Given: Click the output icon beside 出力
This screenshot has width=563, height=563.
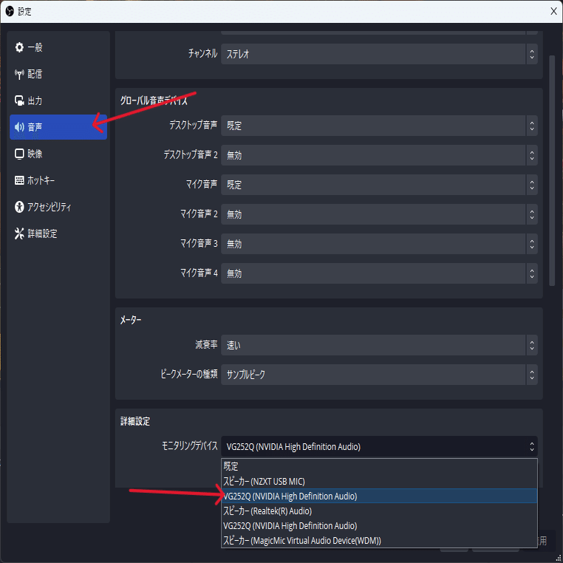Looking at the screenshot, I should [19, 100].
